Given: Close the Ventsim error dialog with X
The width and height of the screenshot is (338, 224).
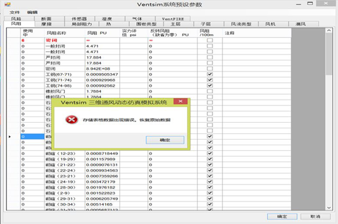Looking at the screenshot, I should click(181, 101).
